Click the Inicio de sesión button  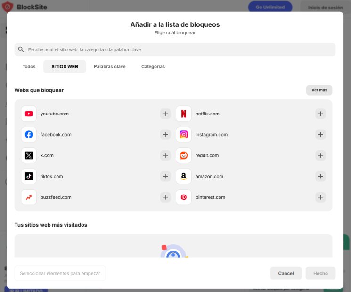click(x=325, y=8)
